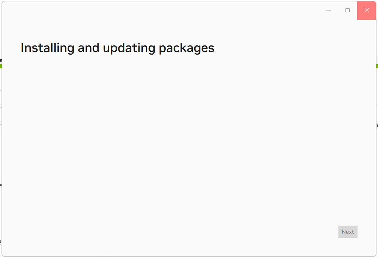The width and height of the screenshot is (378, 257).
Task: Select the installing packages heading text
Action: point(118,48)
